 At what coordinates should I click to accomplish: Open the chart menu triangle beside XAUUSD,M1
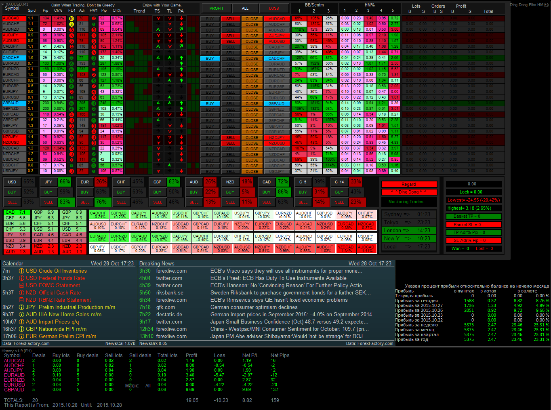(3, 4)
